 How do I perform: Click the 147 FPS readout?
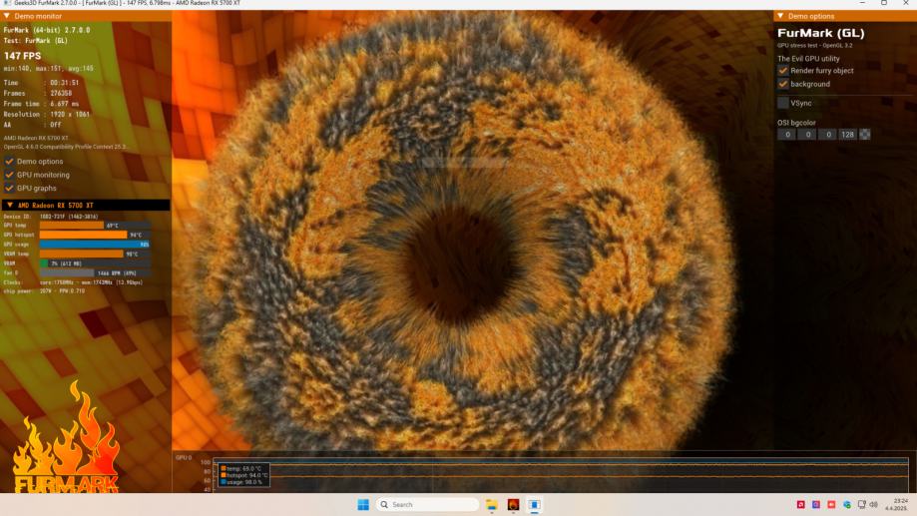tap(22, 56)
